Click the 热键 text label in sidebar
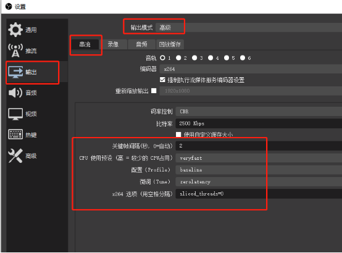342x253 pixels. pyautogui.click(x=31, y=135)
